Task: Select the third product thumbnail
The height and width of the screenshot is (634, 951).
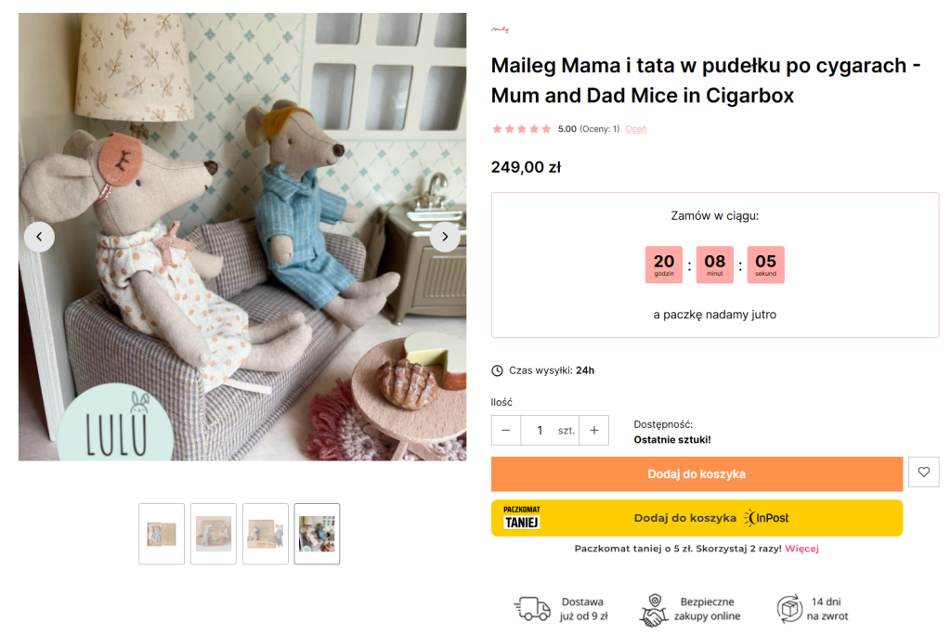Action: tap(266, 534)
